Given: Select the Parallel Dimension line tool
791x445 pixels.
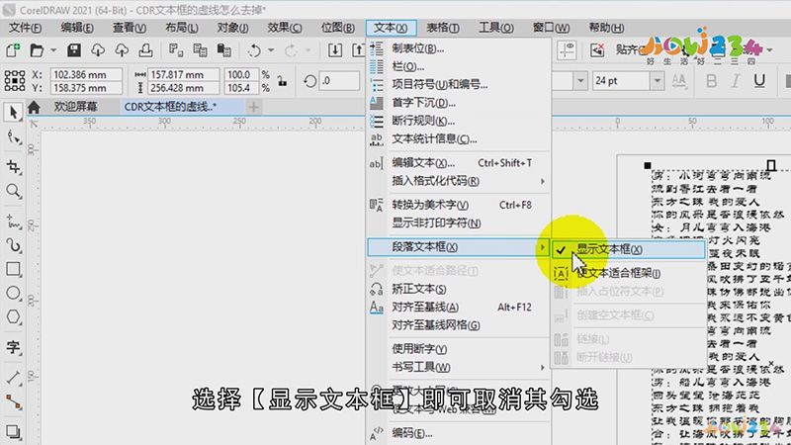Looking at the screenshot, I should click(x=14, y=378).
